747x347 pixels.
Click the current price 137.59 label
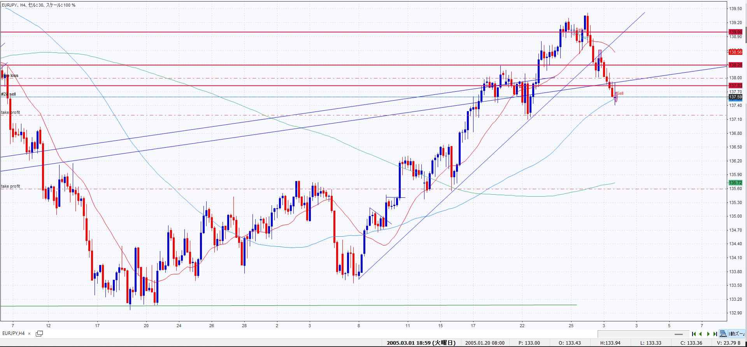[x=735, y=97]
